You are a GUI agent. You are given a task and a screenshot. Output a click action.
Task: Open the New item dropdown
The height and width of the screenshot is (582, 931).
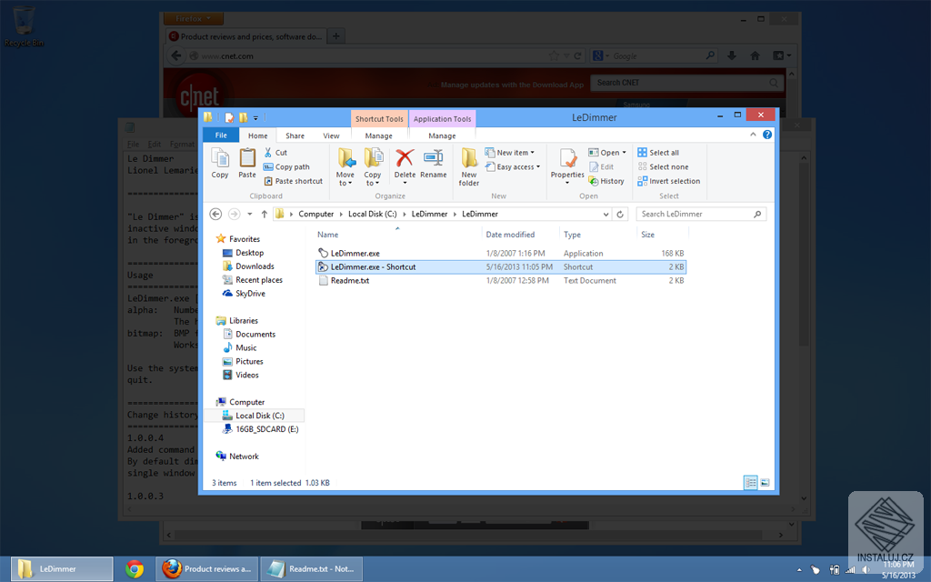point(509,153)
